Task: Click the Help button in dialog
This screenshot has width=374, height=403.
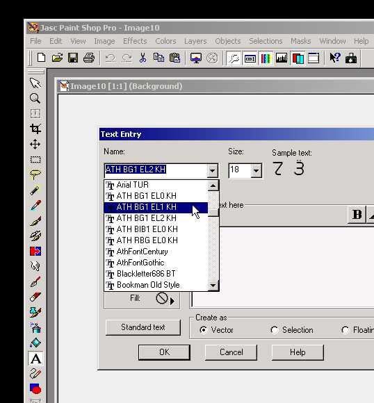Action: tap(298, 352)
